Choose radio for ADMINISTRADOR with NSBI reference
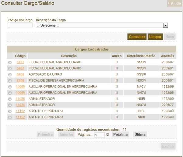 tap(10, 99)
